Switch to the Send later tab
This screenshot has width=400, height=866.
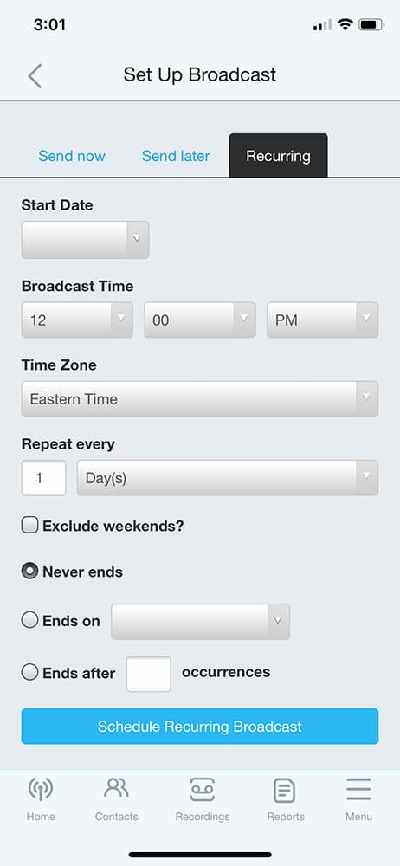[x=176, y=156]
